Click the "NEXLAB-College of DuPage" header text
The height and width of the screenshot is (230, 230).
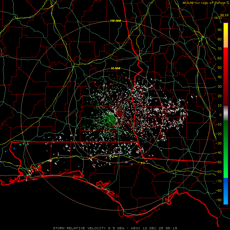pyautogui.click(x=204, y=3)
